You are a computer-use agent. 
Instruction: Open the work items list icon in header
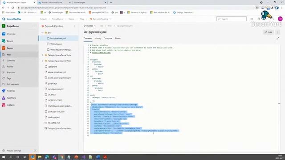click(x=252, y=19)
